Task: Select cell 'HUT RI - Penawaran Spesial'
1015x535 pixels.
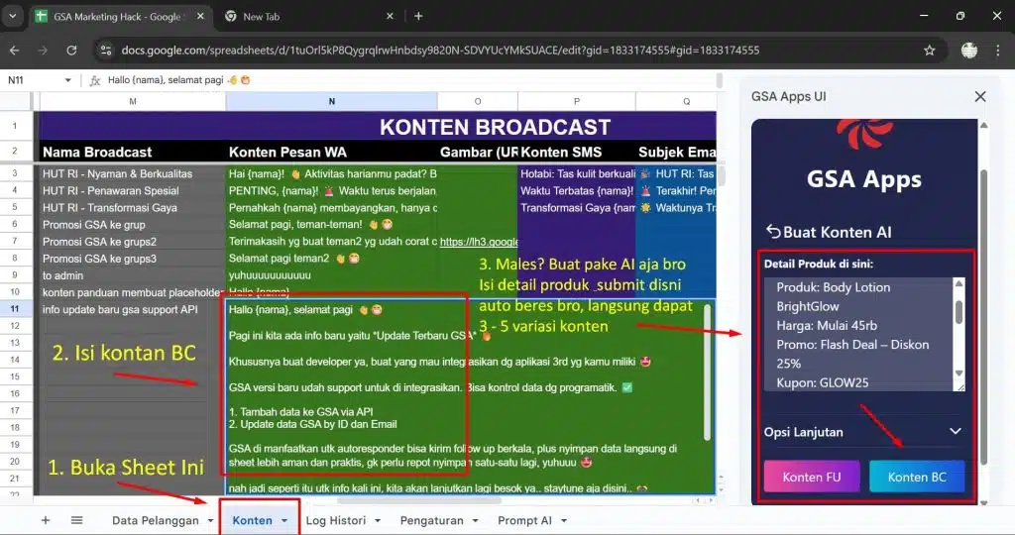Action: [132, 190]
